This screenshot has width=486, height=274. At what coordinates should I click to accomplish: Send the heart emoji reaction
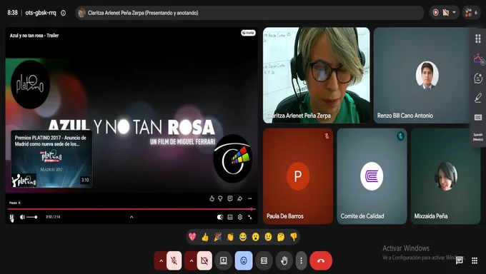coord(192,237)
